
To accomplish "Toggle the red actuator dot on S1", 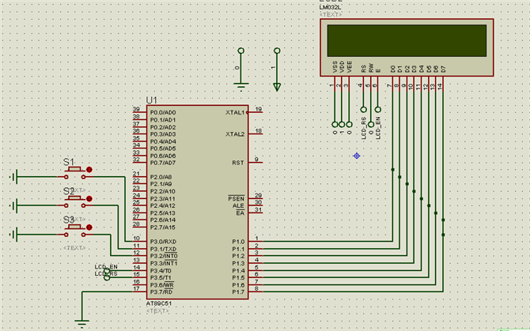I will (89, 170).
